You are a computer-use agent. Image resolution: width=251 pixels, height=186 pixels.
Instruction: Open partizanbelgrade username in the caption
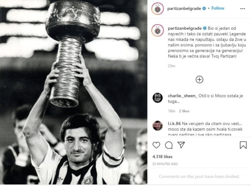[x=185, y=28]
